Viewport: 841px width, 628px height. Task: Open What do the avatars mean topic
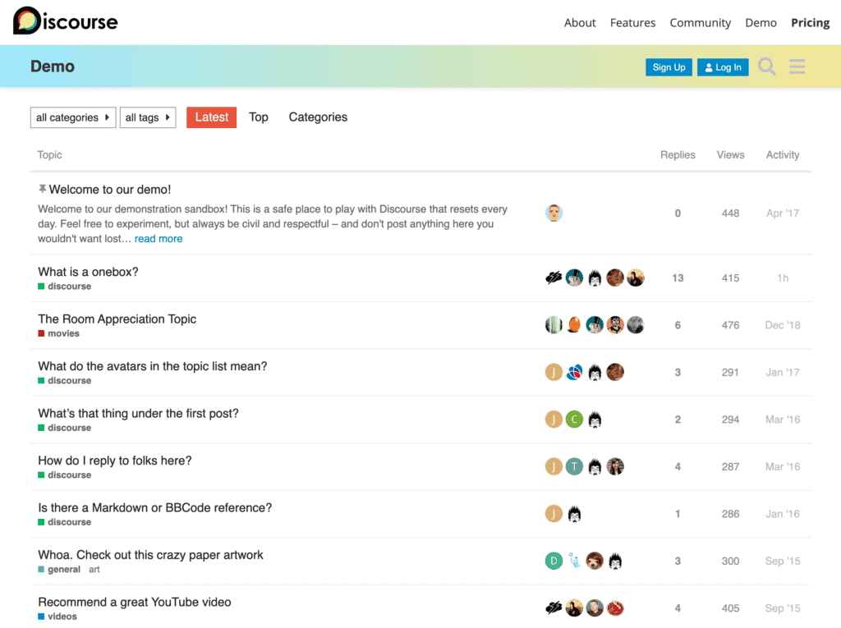point(152,366)
